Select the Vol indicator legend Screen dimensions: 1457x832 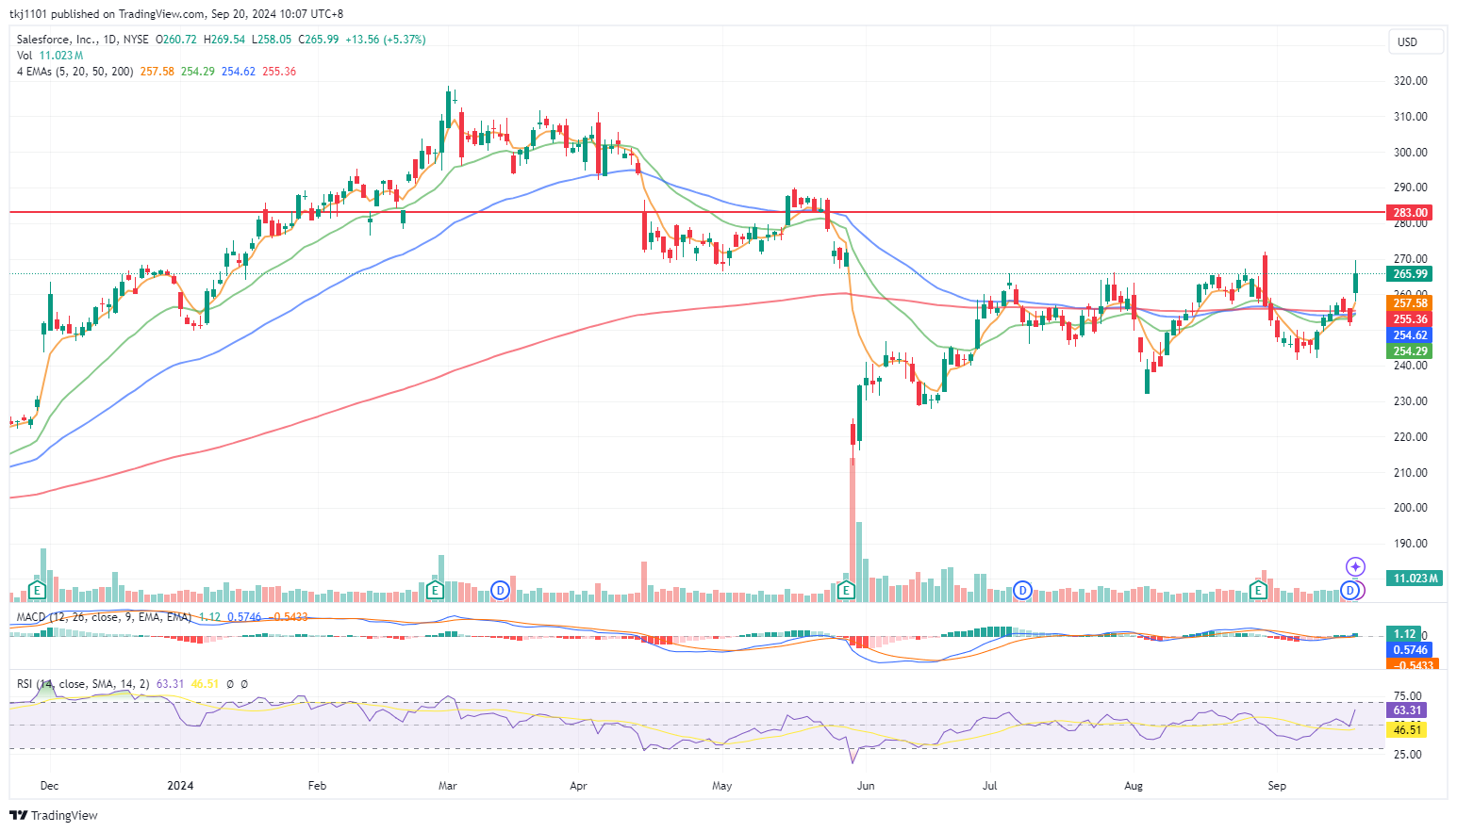(x=25, y=56)
